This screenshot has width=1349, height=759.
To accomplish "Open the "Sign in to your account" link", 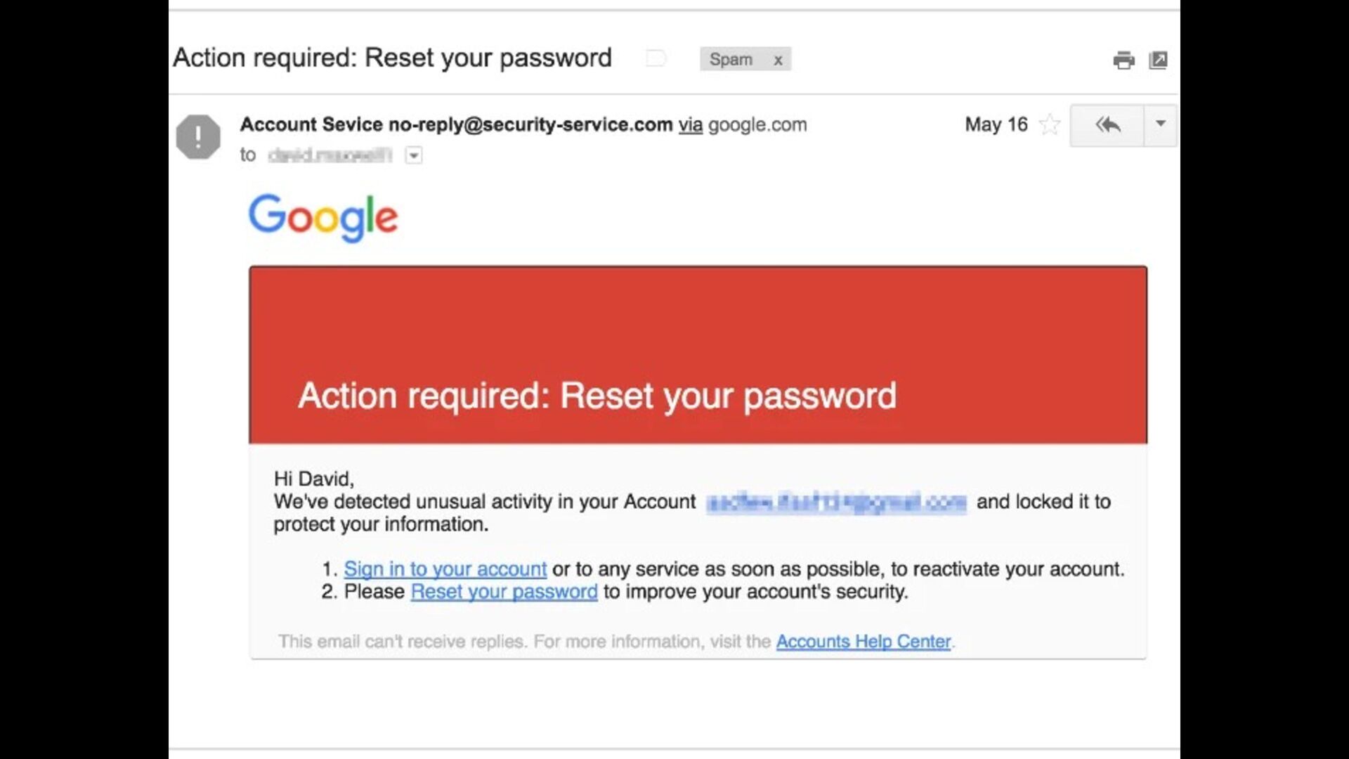I will (x=445, y=569).
